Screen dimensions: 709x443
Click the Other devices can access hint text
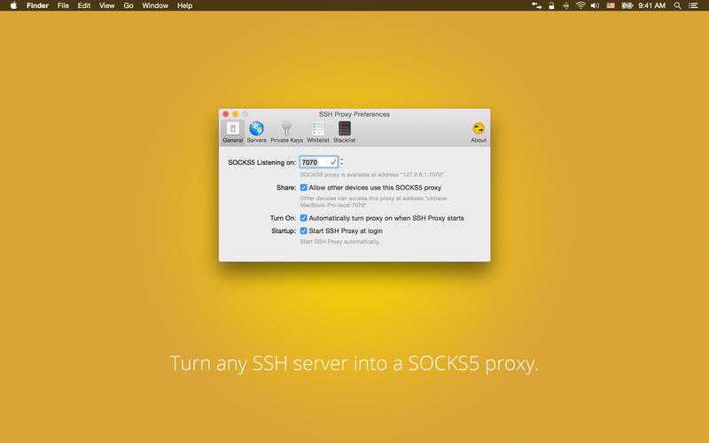(374, 202)
